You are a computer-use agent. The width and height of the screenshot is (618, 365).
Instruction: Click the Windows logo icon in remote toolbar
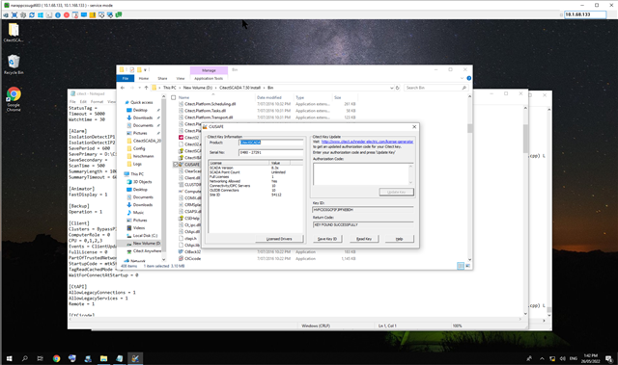41,15
